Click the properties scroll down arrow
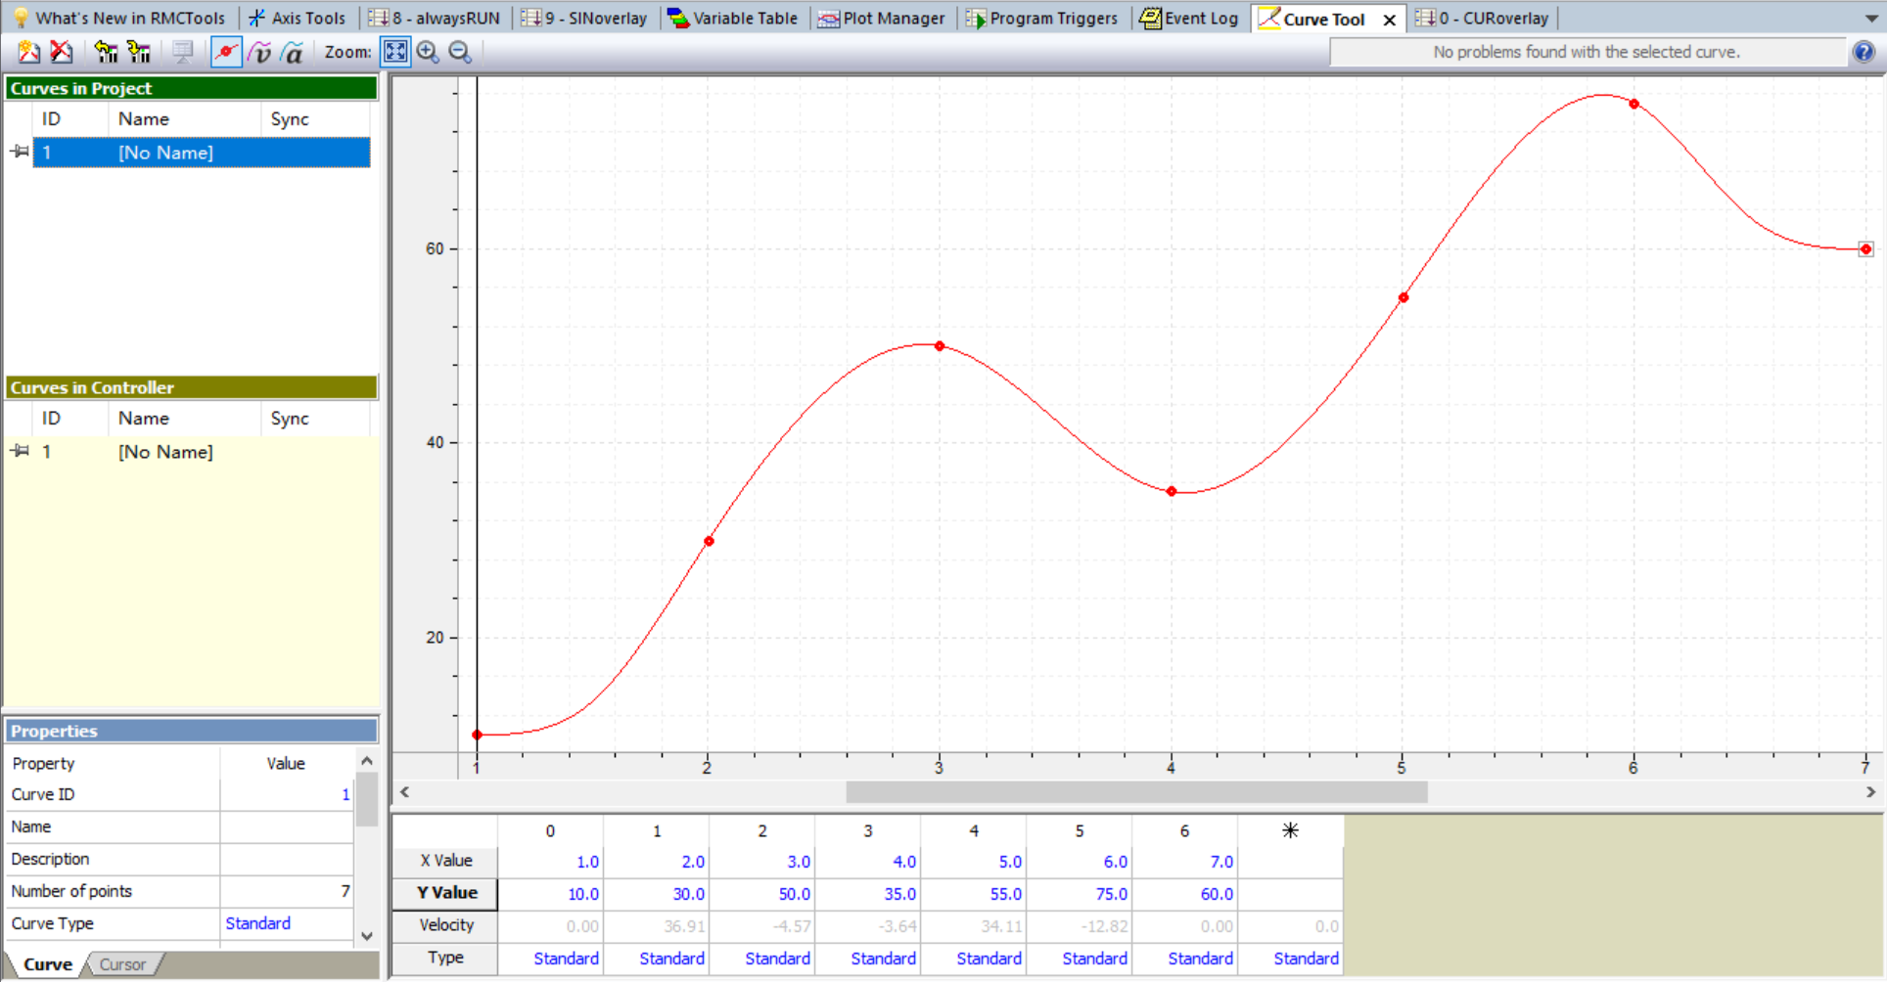The image size is (1887, 982). pyautogui.click(x=367, y=936)
